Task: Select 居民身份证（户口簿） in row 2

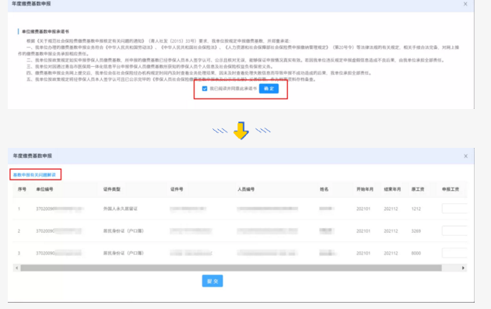Action: point(124,231)
